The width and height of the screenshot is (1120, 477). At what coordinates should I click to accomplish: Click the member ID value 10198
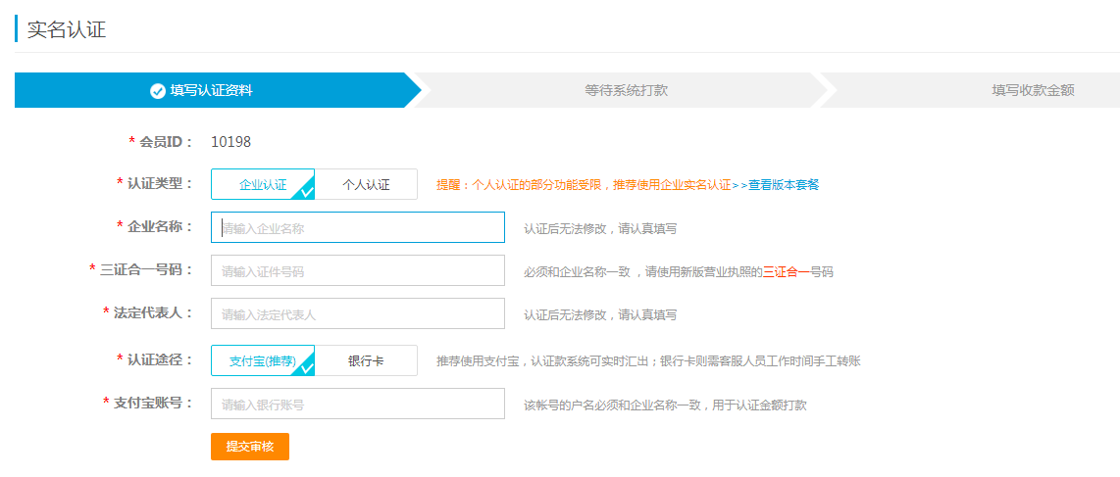coord(230,142)
